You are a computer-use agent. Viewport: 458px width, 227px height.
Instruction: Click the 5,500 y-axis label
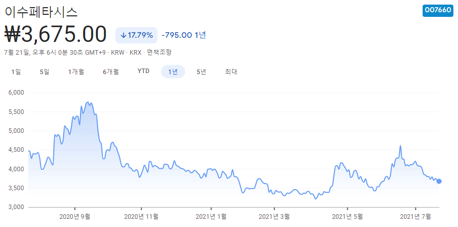[x=16, y=112]
